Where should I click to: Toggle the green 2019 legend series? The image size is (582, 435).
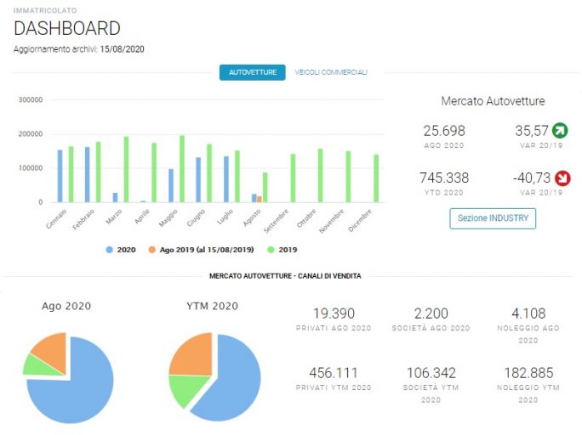pos(282,250)
